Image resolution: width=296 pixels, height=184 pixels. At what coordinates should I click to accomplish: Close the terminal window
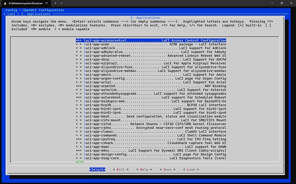pos(291,3)
